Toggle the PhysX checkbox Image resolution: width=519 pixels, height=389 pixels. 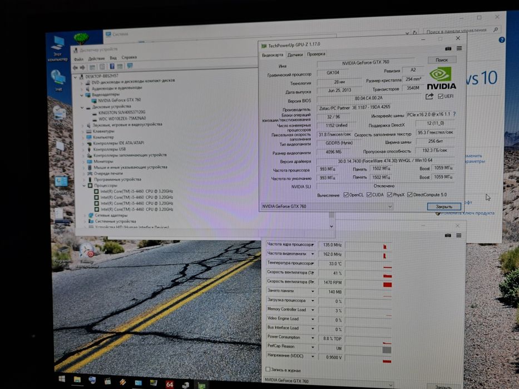(389, 195)
